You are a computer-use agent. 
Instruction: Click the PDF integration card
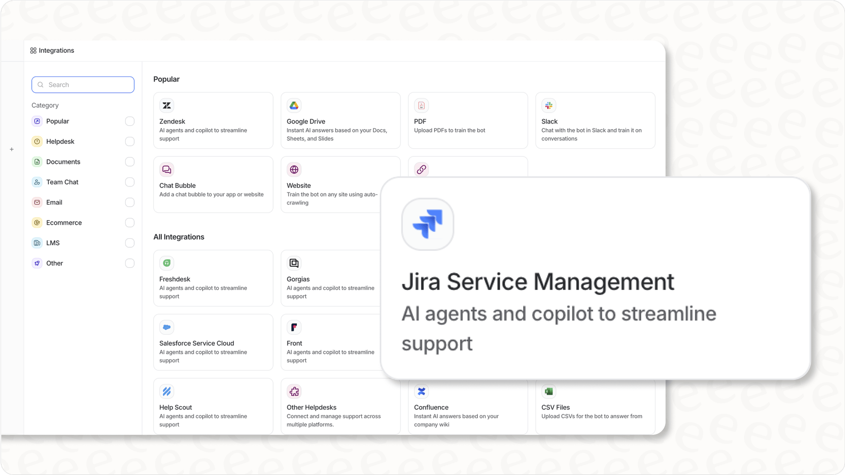click(467, 120)
